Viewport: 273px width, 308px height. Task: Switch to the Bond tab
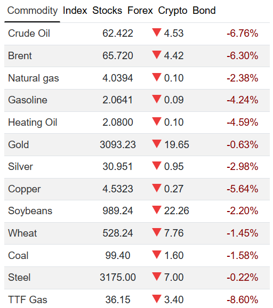point(204,11)
